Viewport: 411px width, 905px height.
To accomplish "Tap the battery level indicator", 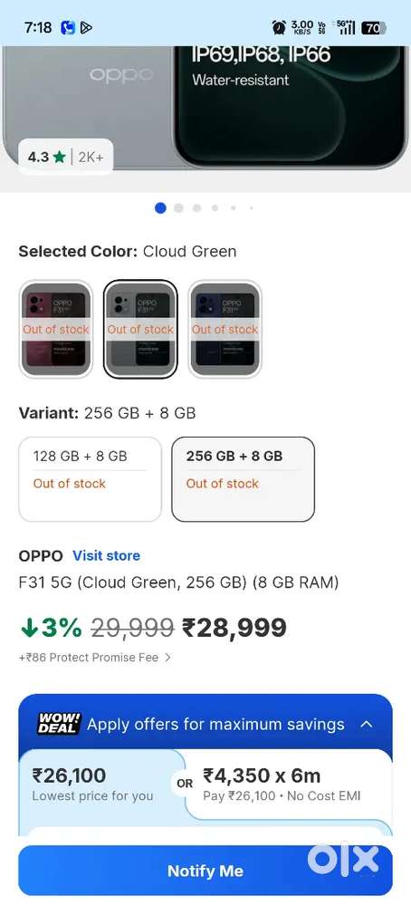I will click(374, 27).
